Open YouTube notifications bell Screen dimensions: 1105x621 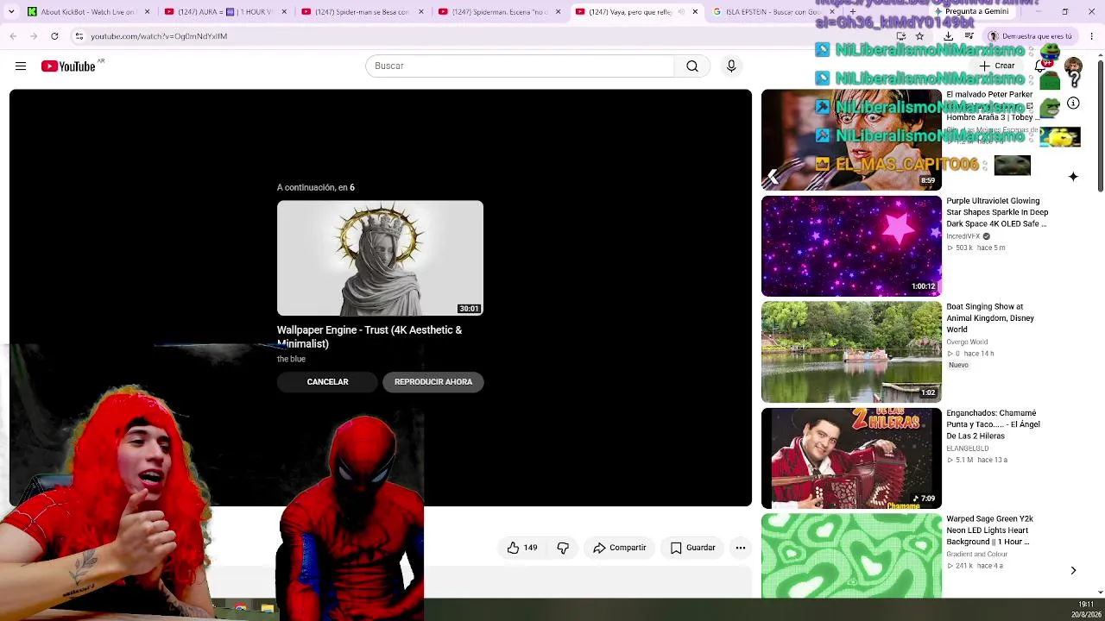pyautogui.click(x=1041, y=66)
